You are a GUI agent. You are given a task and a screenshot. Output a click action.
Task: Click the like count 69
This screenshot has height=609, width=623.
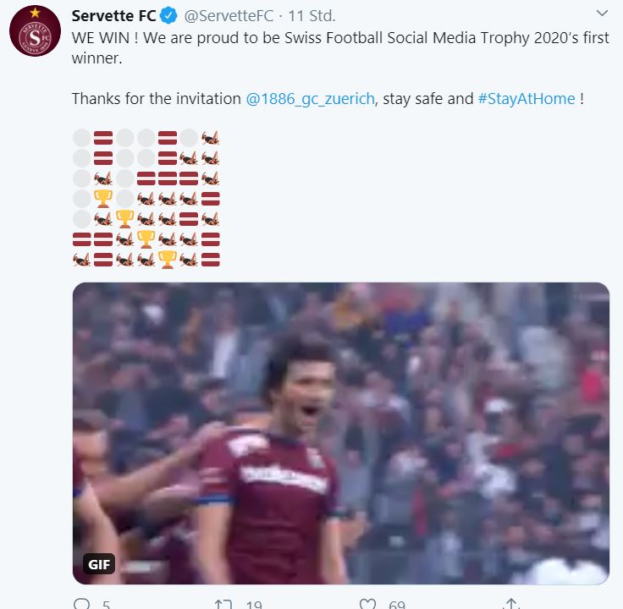pyautogui.click(x=395, y=604)
